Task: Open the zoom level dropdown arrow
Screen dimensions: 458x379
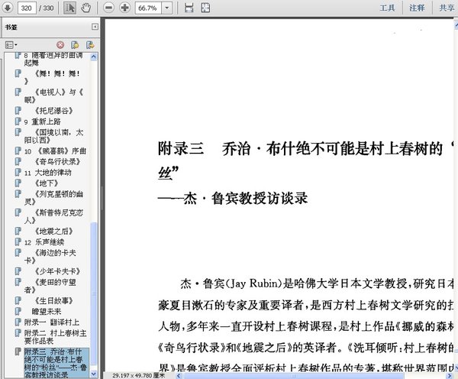Action: pos(167,8)
